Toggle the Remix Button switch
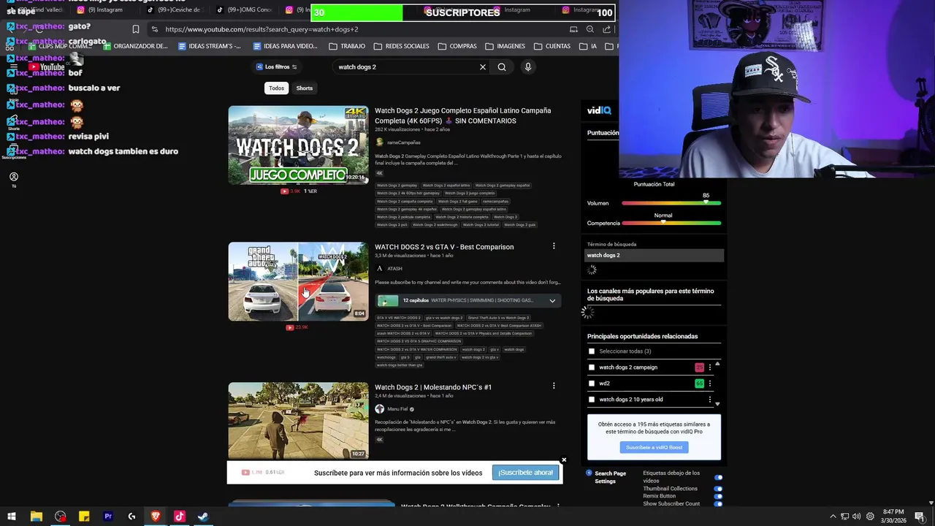The height and width of the screenshot is (526, 935). click(718, 496)
